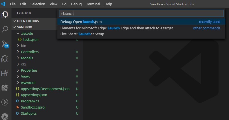This screenshot has height=120, width=229.
Task: Open appsettings.Development.json file
Action: (45, 89)
